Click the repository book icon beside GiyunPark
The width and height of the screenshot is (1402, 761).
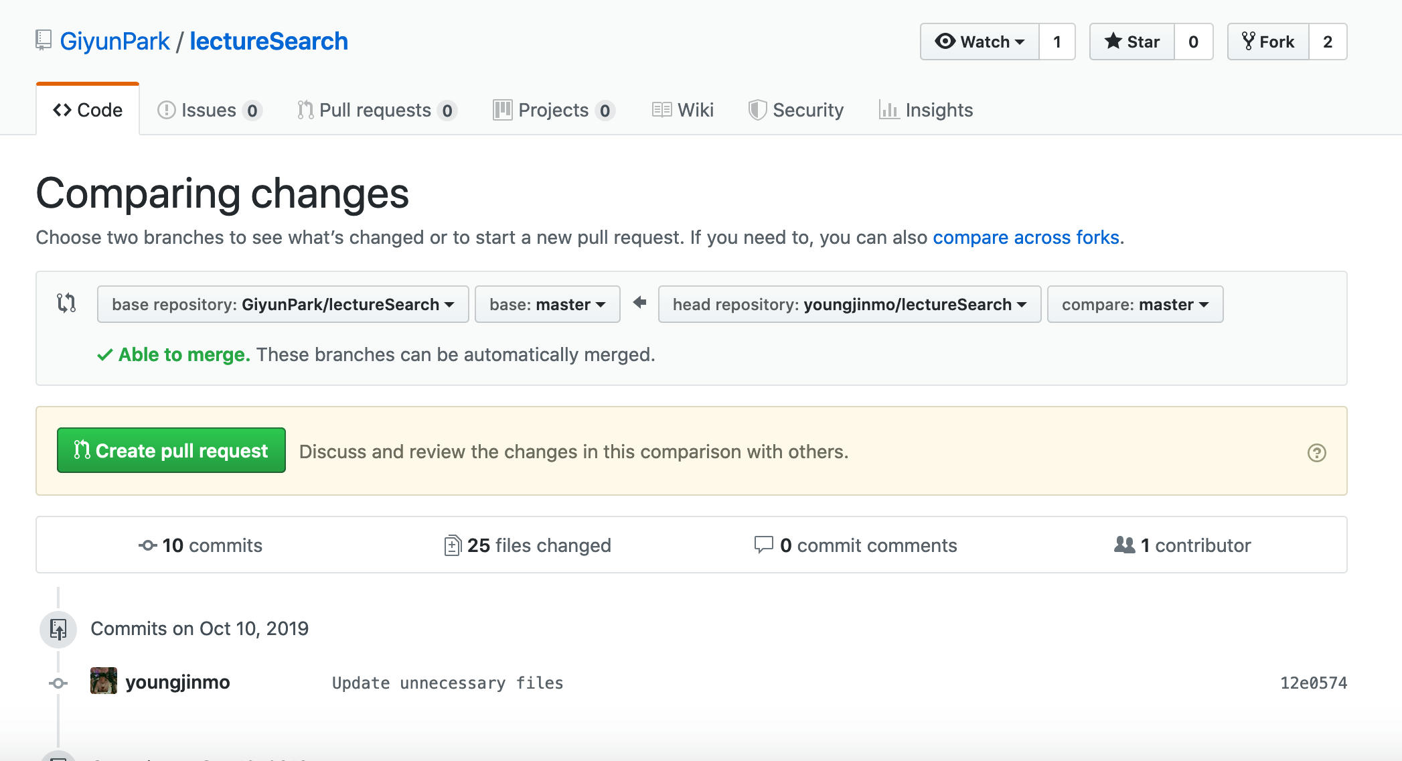coord(44,40)
